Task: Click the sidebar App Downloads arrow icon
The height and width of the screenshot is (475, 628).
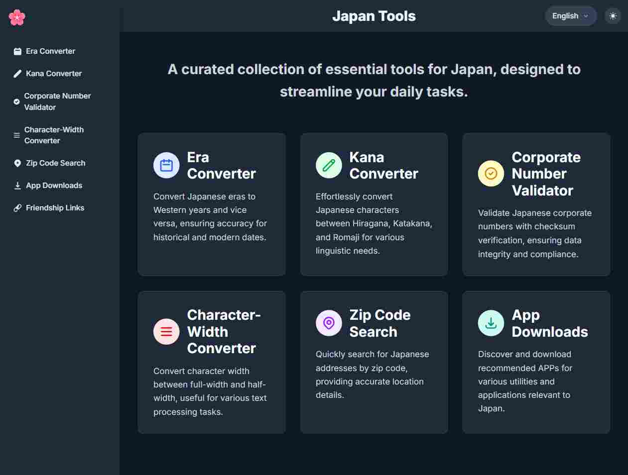Action: [17, 186]
